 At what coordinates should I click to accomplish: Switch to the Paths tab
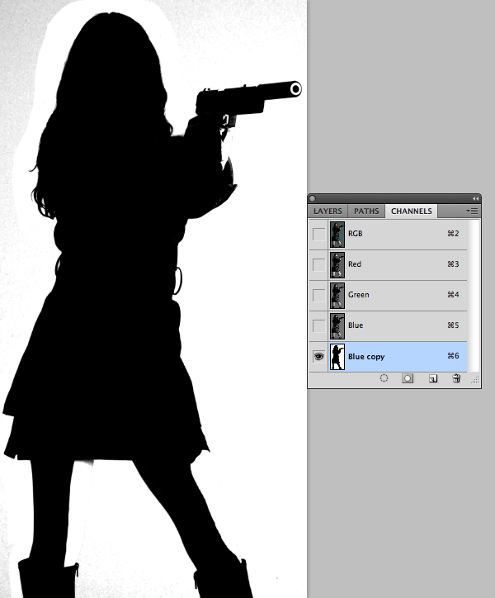coord(366,211)
